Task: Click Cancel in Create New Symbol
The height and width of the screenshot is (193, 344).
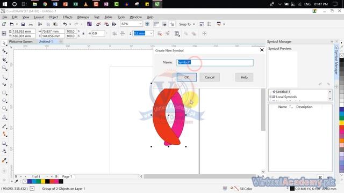Action: [210, 77]
